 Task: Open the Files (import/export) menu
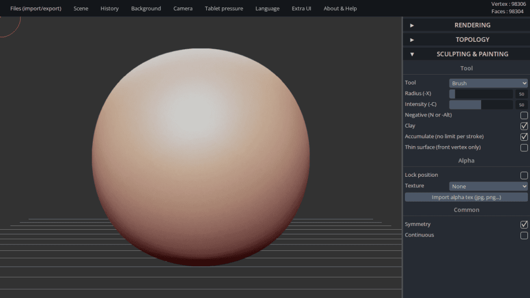[x=36, y=8]
